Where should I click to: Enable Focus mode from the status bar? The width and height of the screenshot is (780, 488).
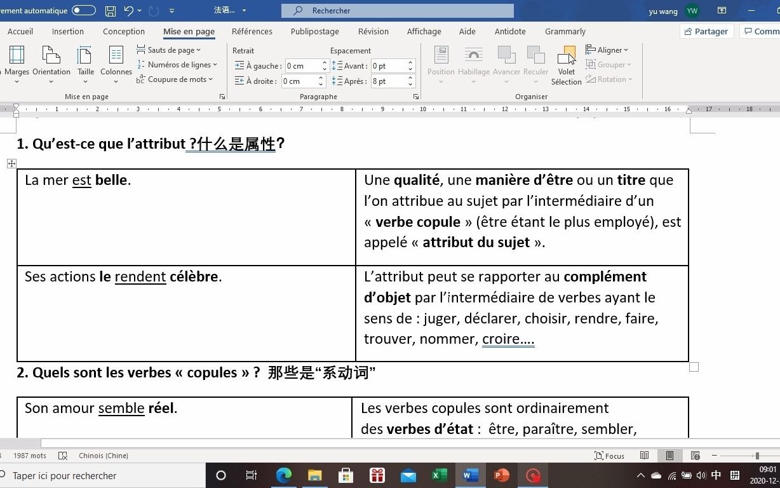tap(609, 455)
